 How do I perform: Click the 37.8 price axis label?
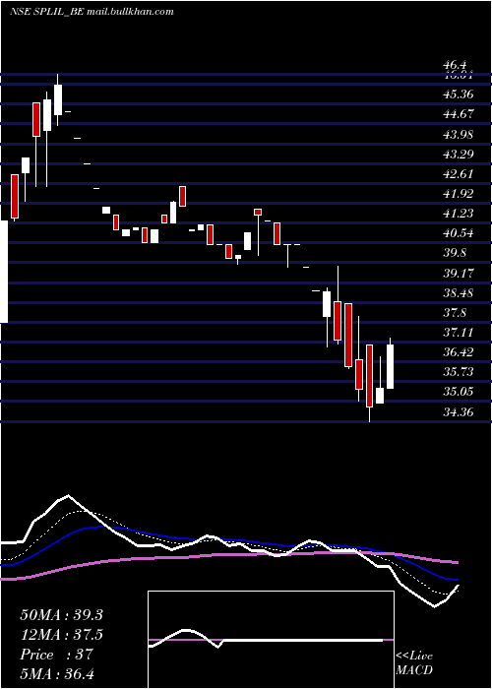click(x=456, y=313)
